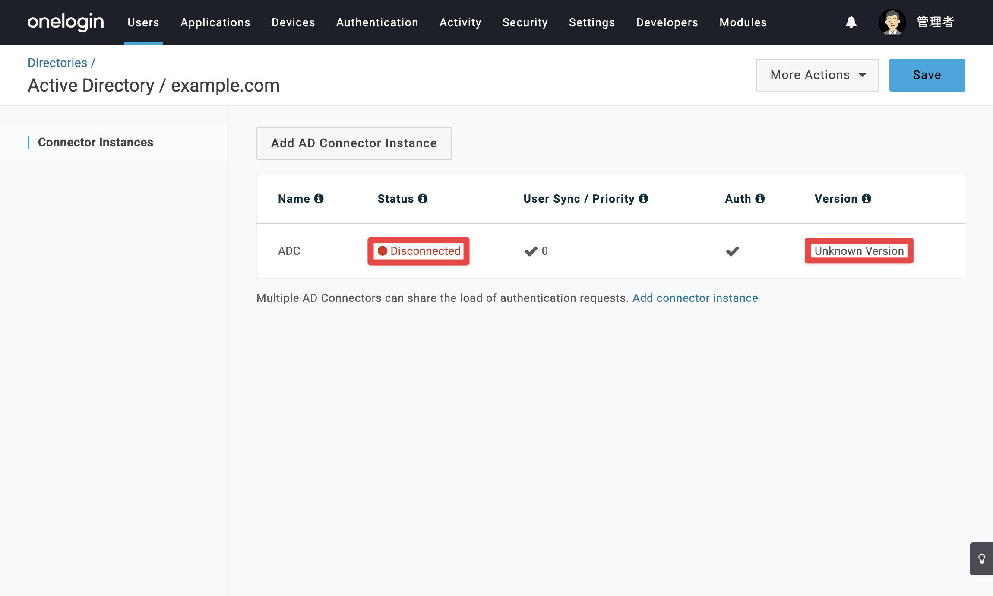993x596 pixels.
Task: Click the Status column header
Action: (395, 199)
